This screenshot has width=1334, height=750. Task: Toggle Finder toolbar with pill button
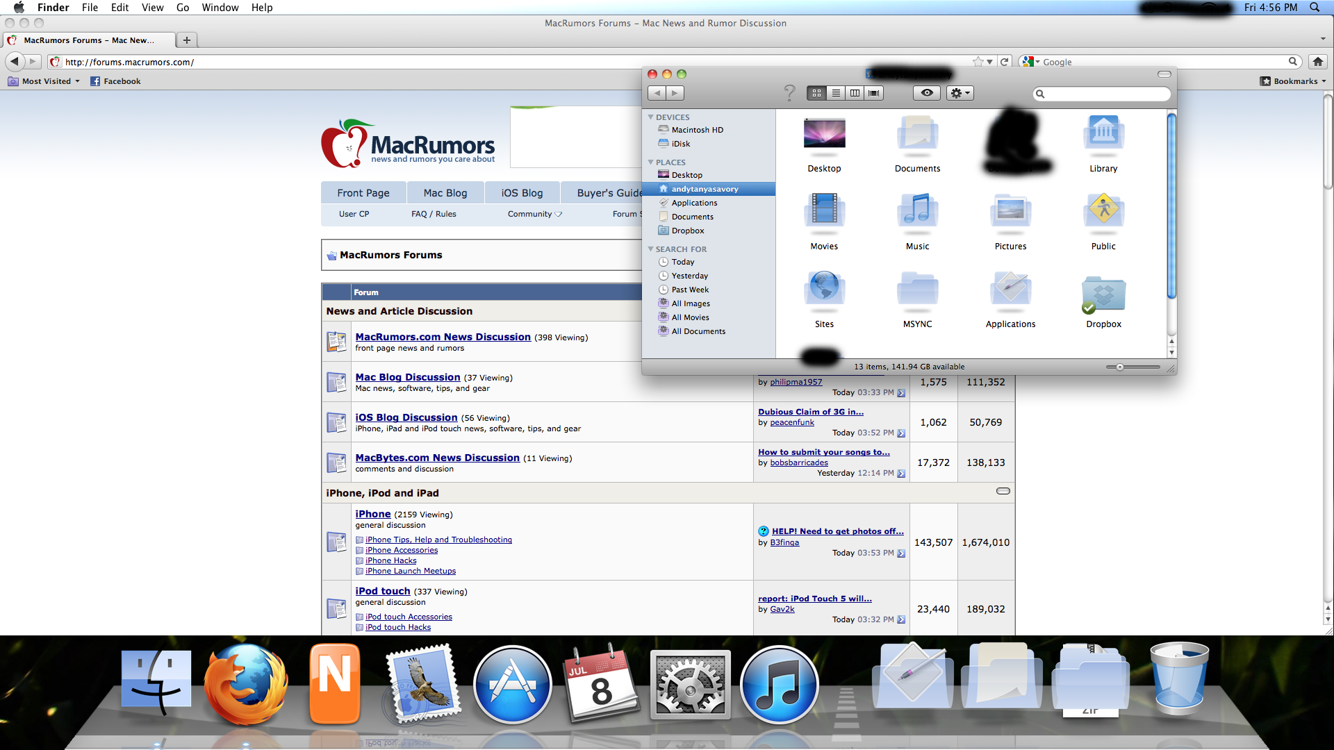point(1164,74)
